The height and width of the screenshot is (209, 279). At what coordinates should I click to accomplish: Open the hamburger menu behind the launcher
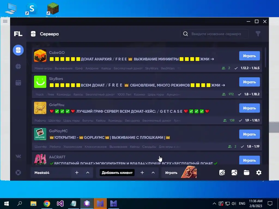click(x=5, y=21)
